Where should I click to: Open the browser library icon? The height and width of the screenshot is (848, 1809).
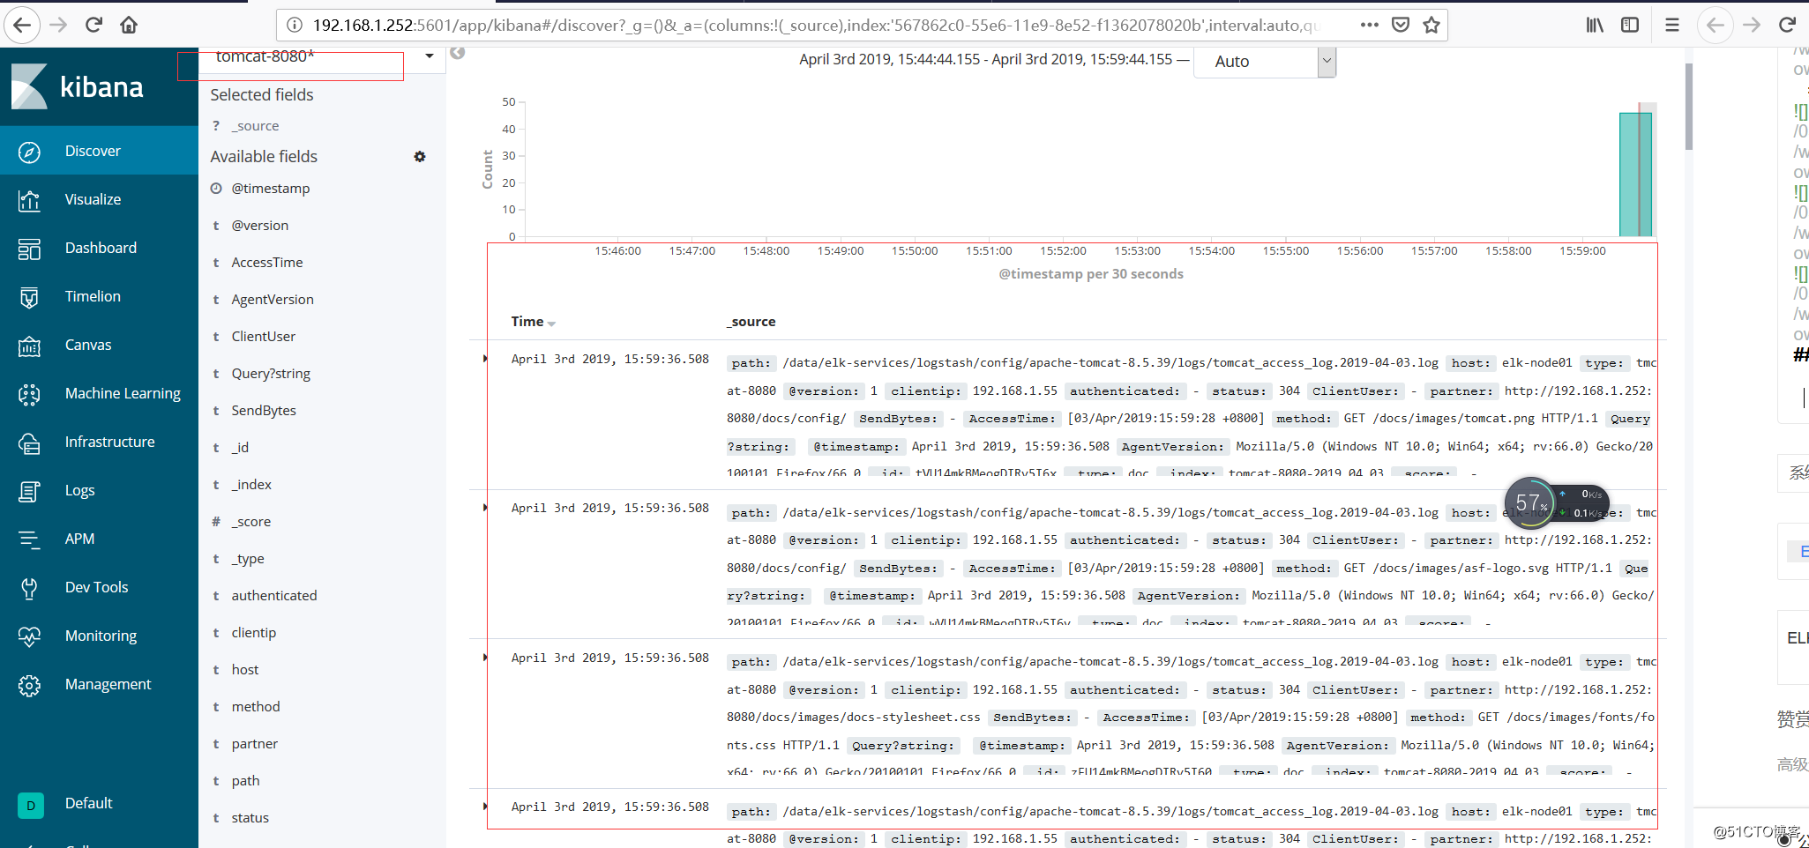tap(1595, 25)
